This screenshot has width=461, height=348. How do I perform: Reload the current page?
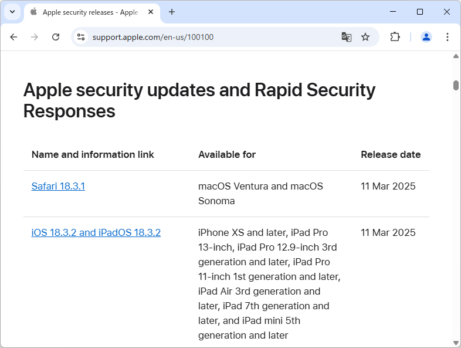(x=56, y=37)
